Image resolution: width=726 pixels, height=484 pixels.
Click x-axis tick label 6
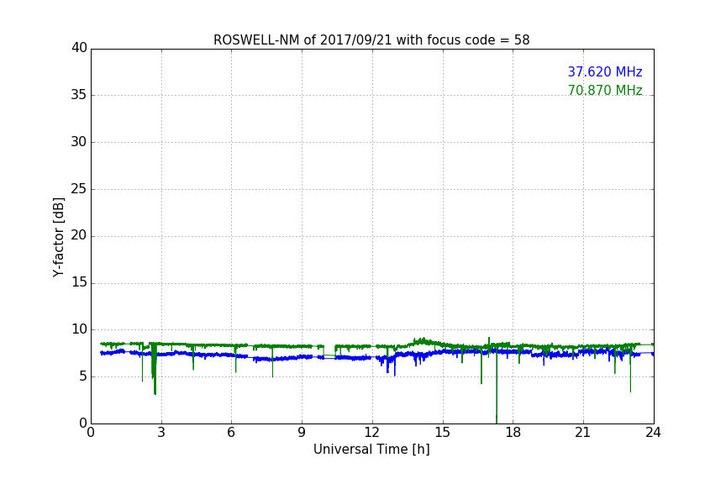[x=231, y=433]
